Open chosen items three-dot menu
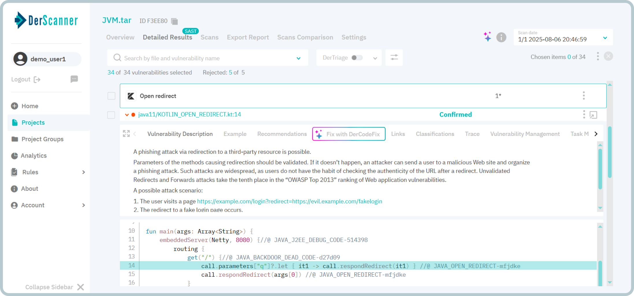Screen dimensions: 634x296 click(598, 56)
